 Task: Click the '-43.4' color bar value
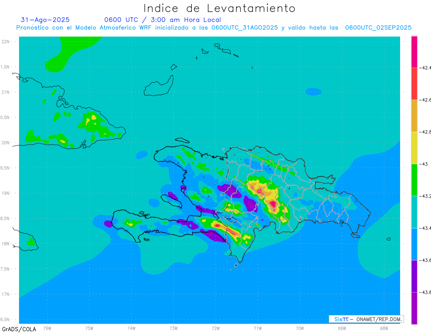pos(425,228)
